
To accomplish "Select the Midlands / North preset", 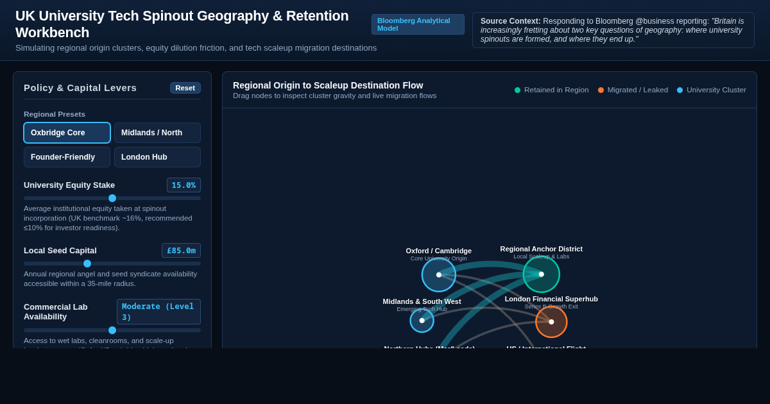I will (157, 133).
